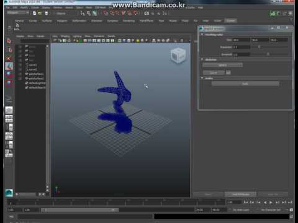Click first numeric field in floating window
The image size is (298, 223).
242,40
